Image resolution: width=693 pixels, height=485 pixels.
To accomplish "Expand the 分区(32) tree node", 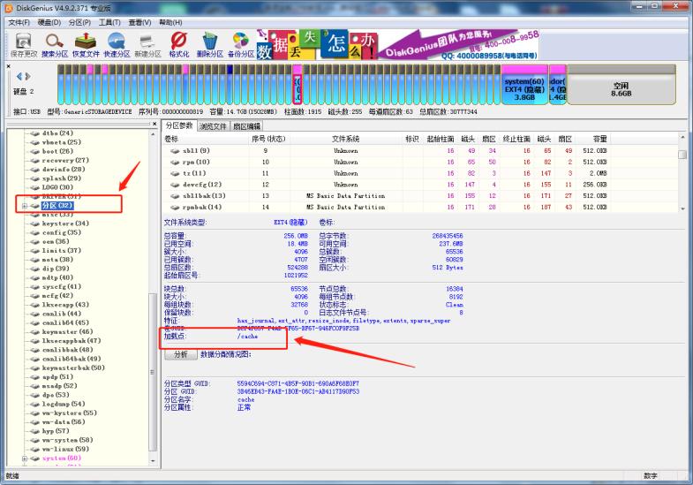I will click(24, 206).
